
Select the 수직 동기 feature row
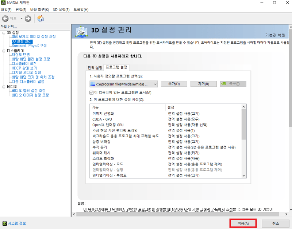166,147
